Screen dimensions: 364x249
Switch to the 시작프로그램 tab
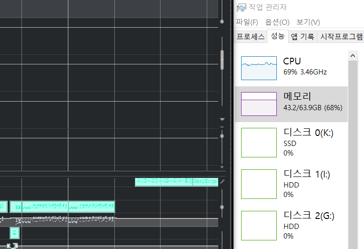coord(341,37)
